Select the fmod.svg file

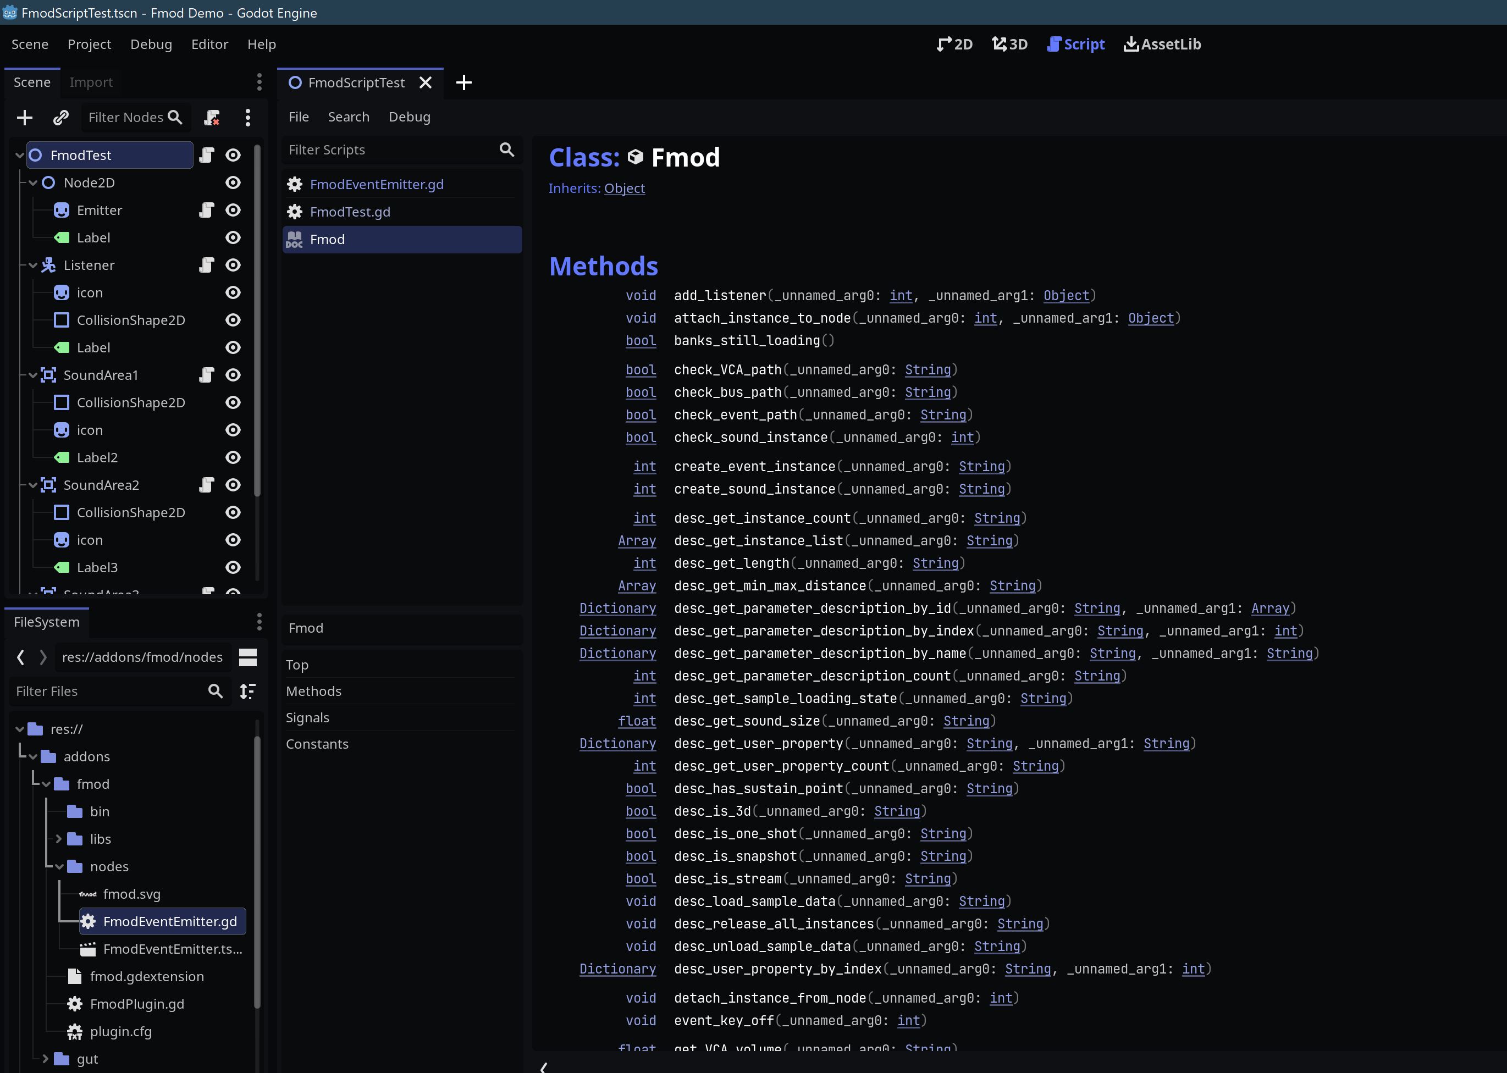[132, 894]
